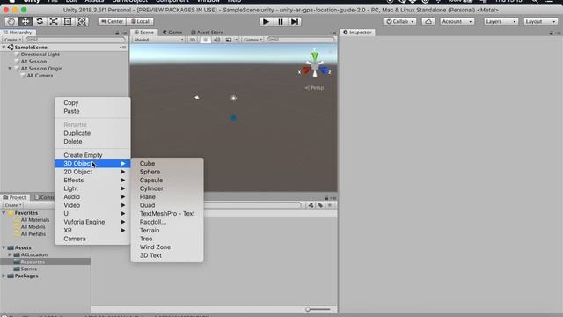This screenshot has width=563, height=317.
Task: Select All Prefabs favorite
Action: coord(33,234)
